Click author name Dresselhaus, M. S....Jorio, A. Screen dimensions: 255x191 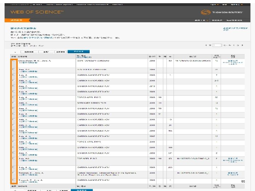click(x=35, y=61)
